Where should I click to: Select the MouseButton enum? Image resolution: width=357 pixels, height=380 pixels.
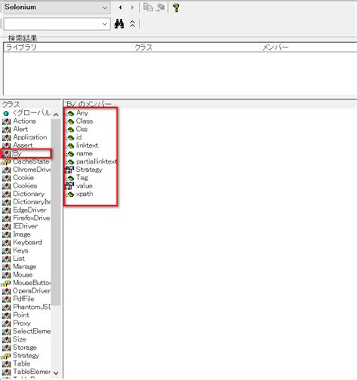click(26, 283)
